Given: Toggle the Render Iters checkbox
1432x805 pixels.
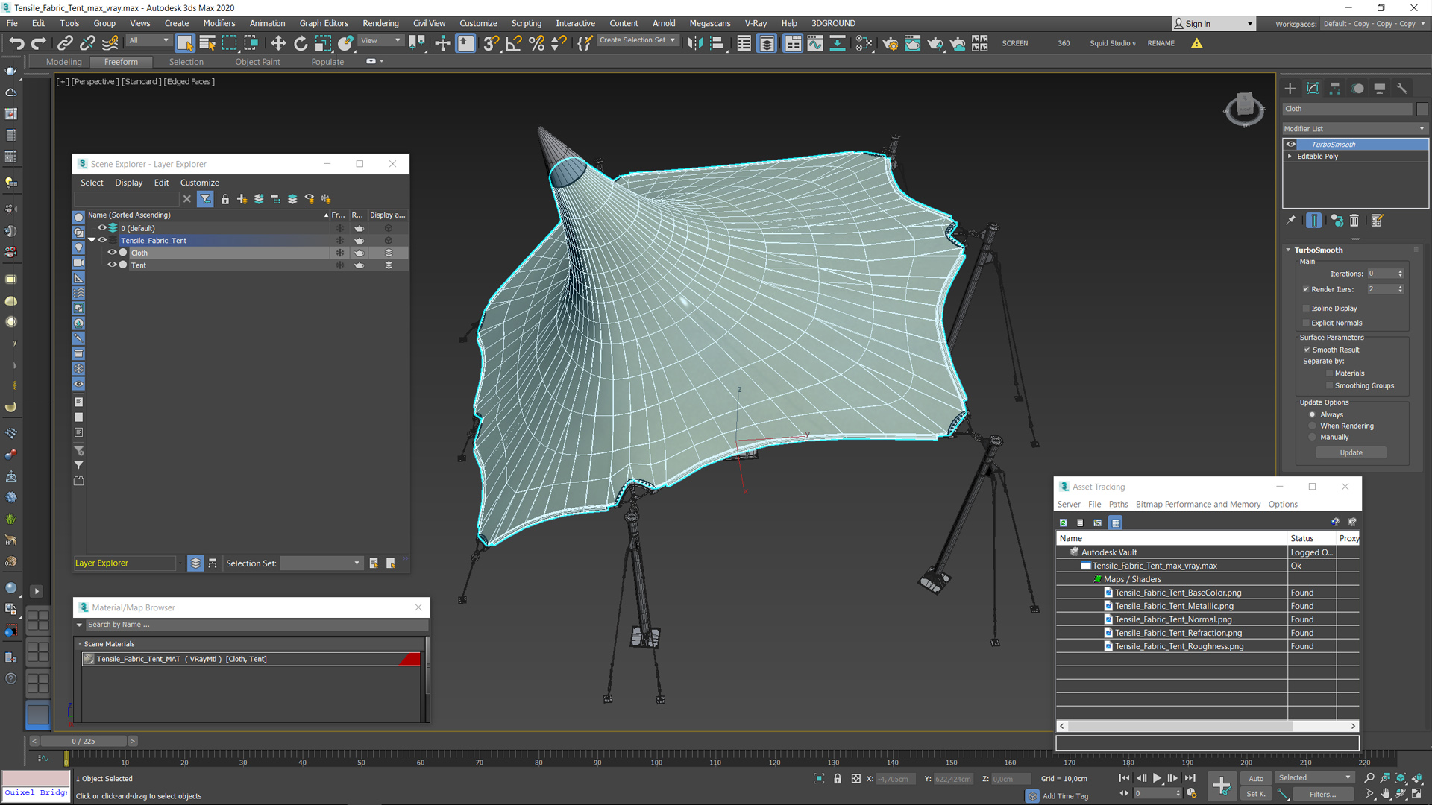Looking at the screenshot, I should click(1306, 289).
